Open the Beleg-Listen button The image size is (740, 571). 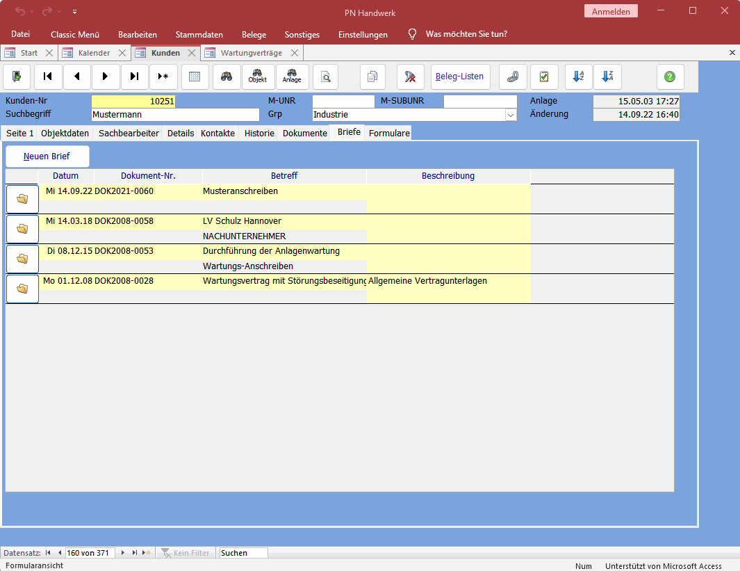pos(460,77)
